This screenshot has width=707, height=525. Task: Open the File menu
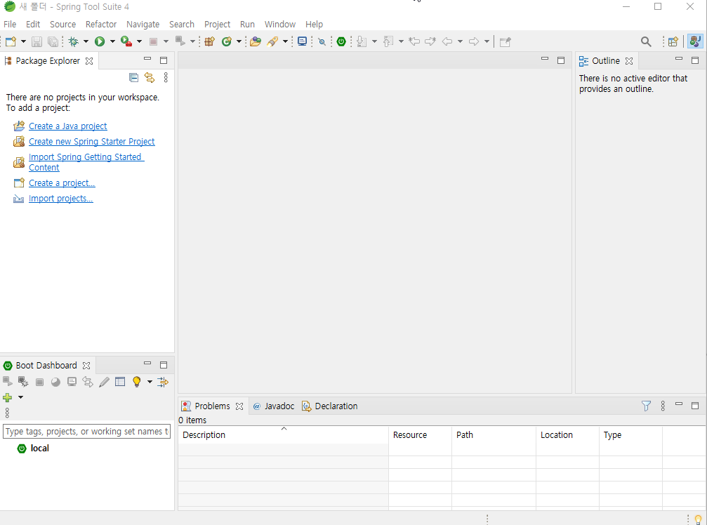10,25
